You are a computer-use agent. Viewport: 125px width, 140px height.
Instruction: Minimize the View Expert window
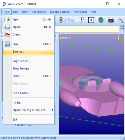[x=96, y=4]
